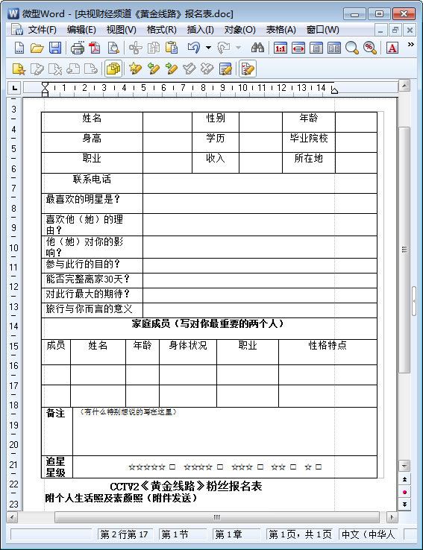Open the 编辑(E) menu
423x550 pixels.
[81, 30]
